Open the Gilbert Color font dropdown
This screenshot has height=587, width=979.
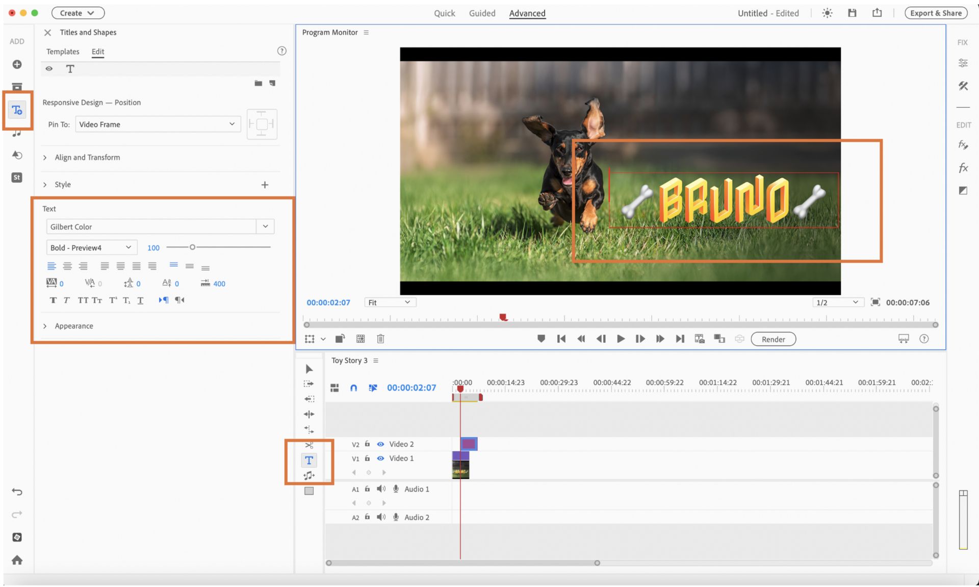tap(265, 226)
